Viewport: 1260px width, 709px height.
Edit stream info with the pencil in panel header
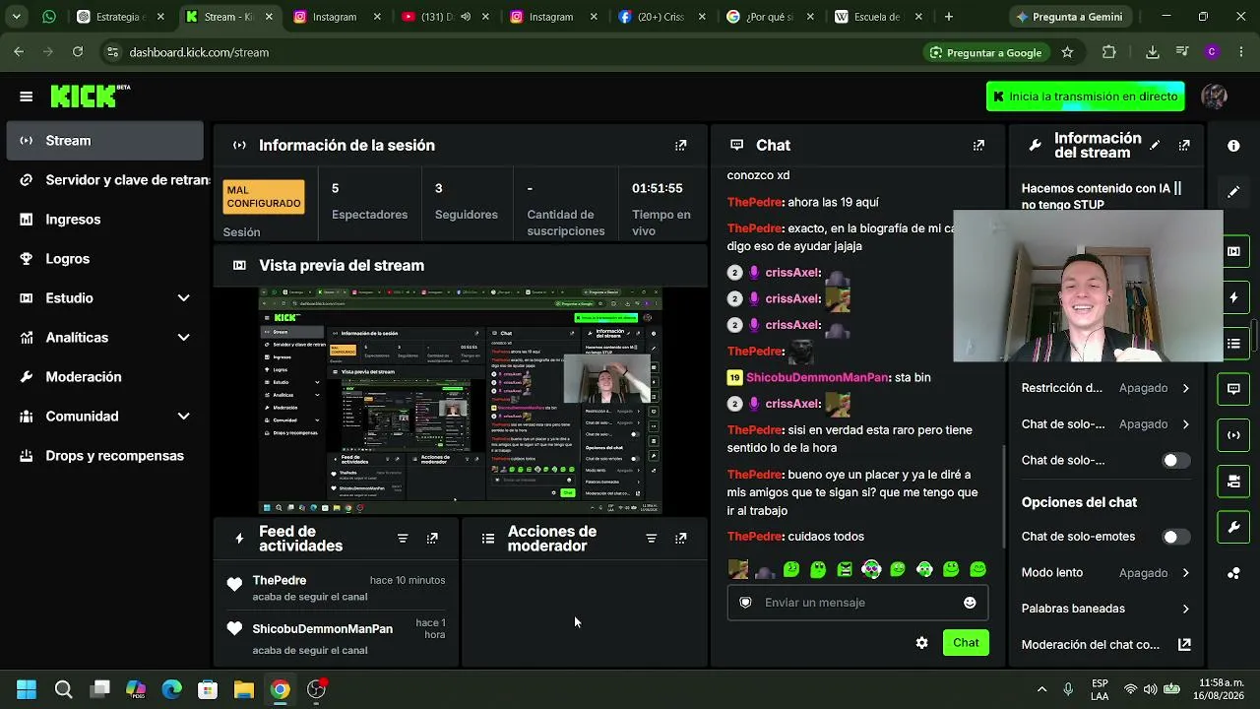coord(1155,146)
